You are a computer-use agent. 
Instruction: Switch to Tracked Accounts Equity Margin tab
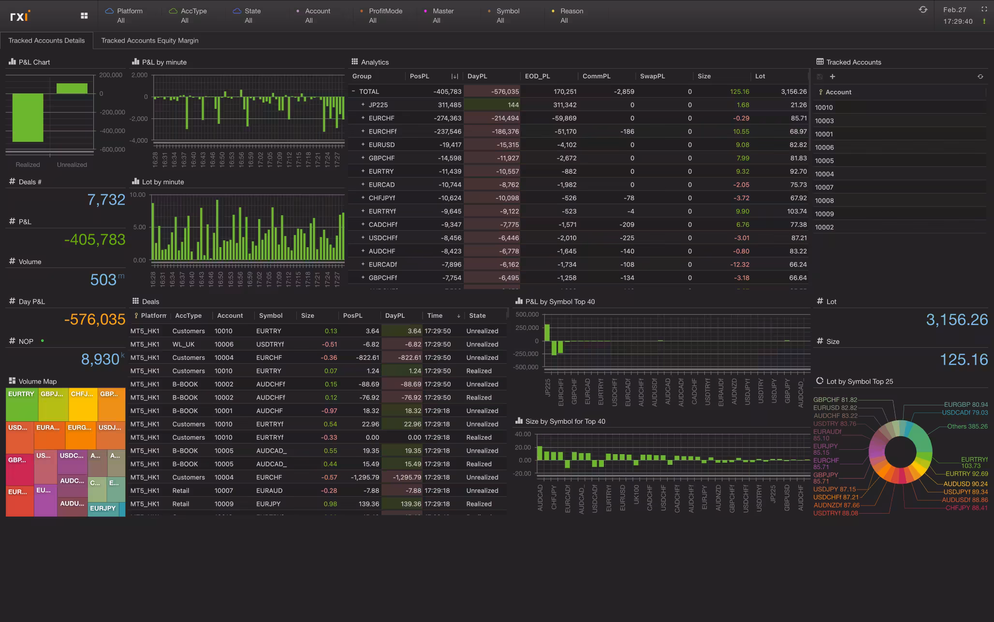(149, 41)
